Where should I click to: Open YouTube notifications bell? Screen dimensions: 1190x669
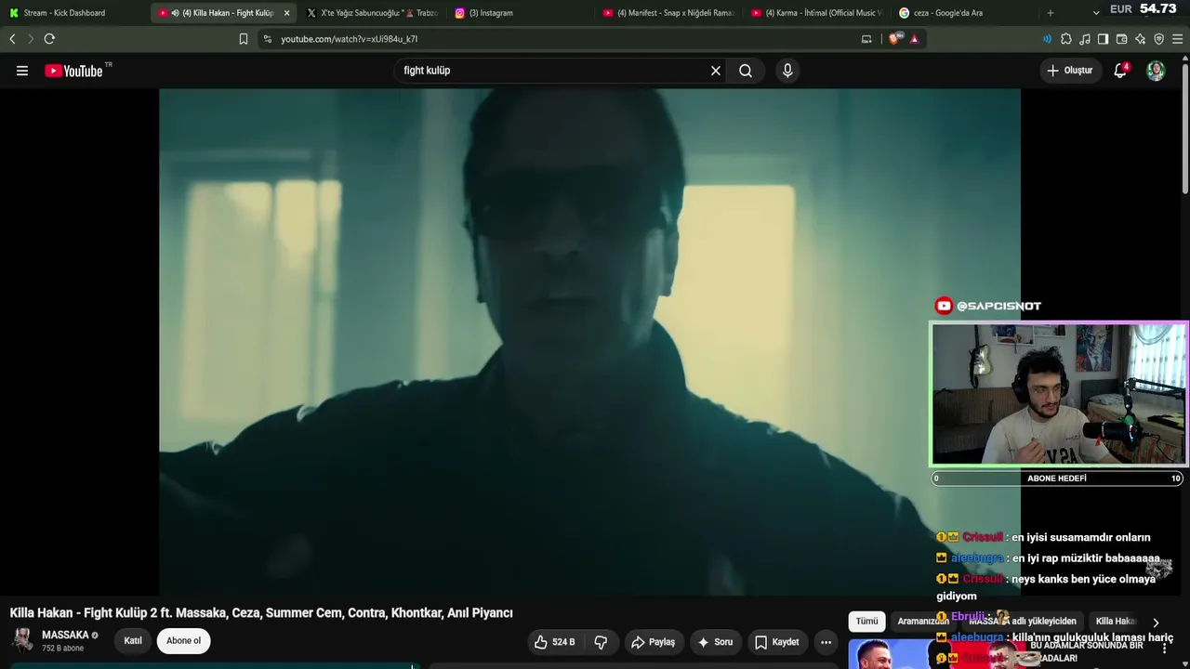point(1120,71)
